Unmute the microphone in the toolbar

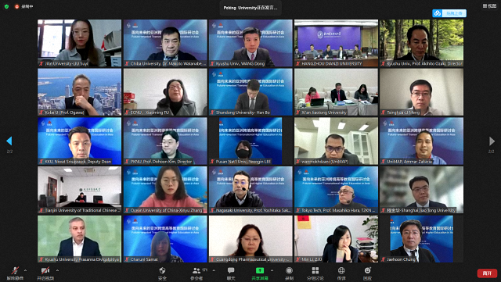[x=15, y=273]
